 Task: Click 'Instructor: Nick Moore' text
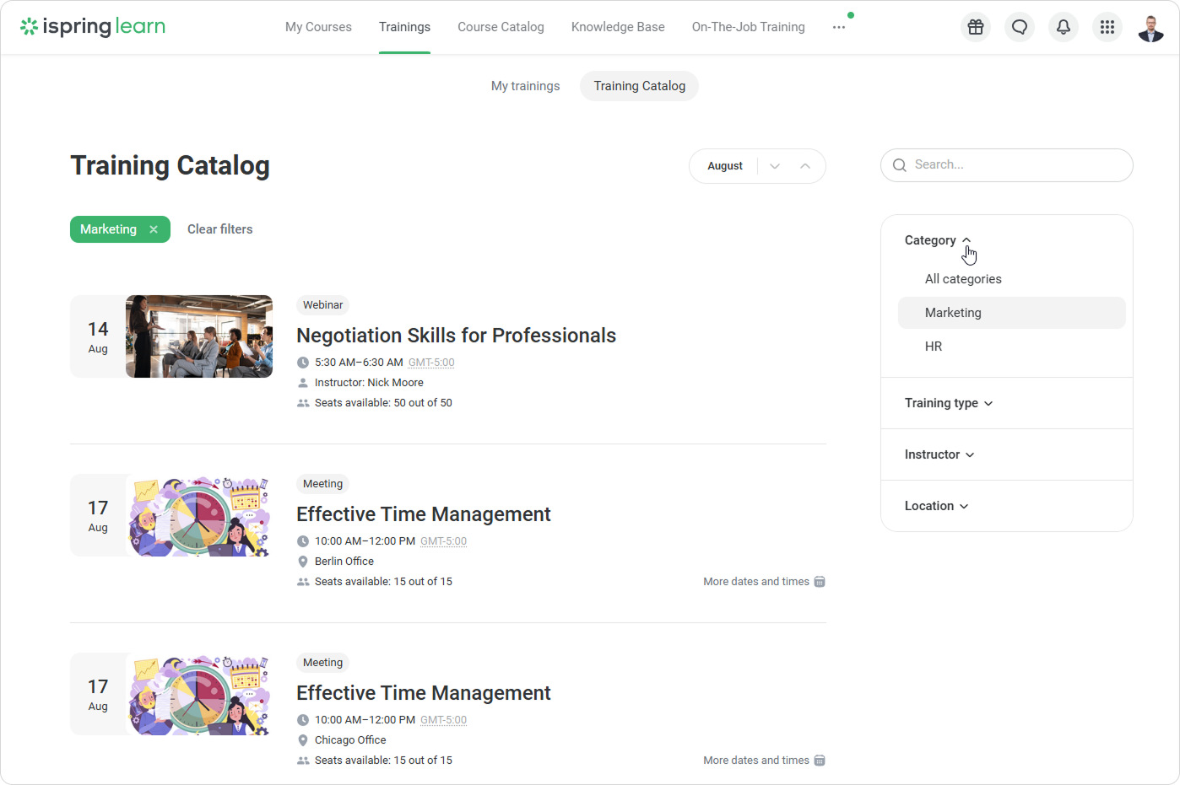tap(369, 383)
